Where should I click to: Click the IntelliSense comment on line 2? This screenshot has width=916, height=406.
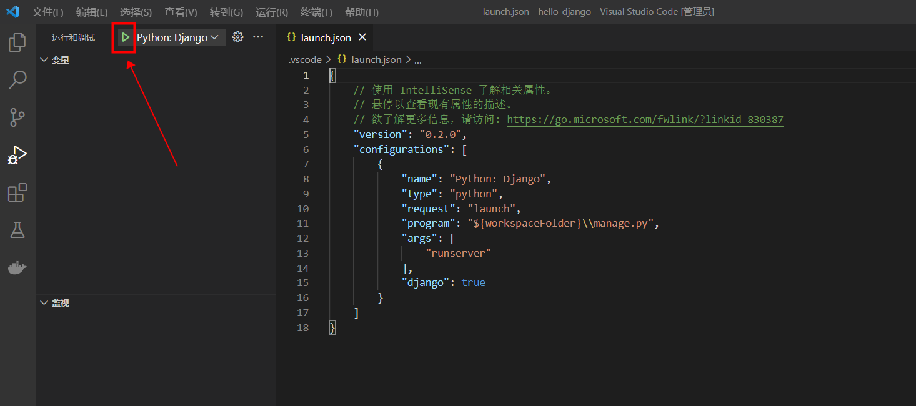[x=453, y=90]
